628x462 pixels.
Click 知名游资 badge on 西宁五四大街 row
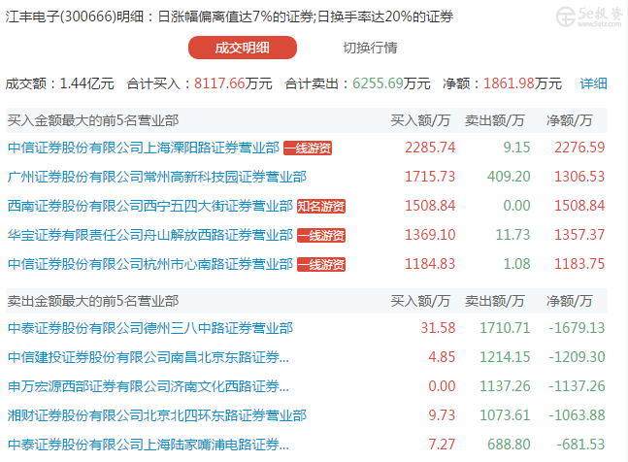[321, 206]
